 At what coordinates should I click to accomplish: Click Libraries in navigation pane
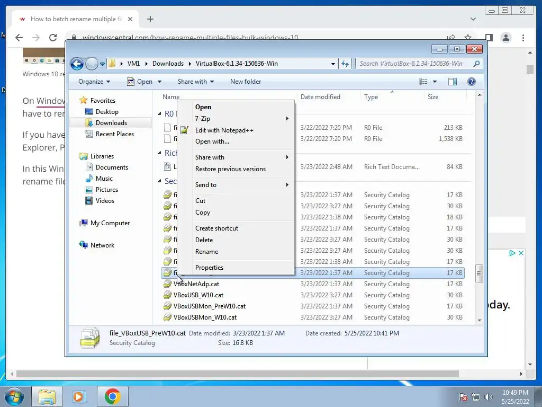[102, 156]
